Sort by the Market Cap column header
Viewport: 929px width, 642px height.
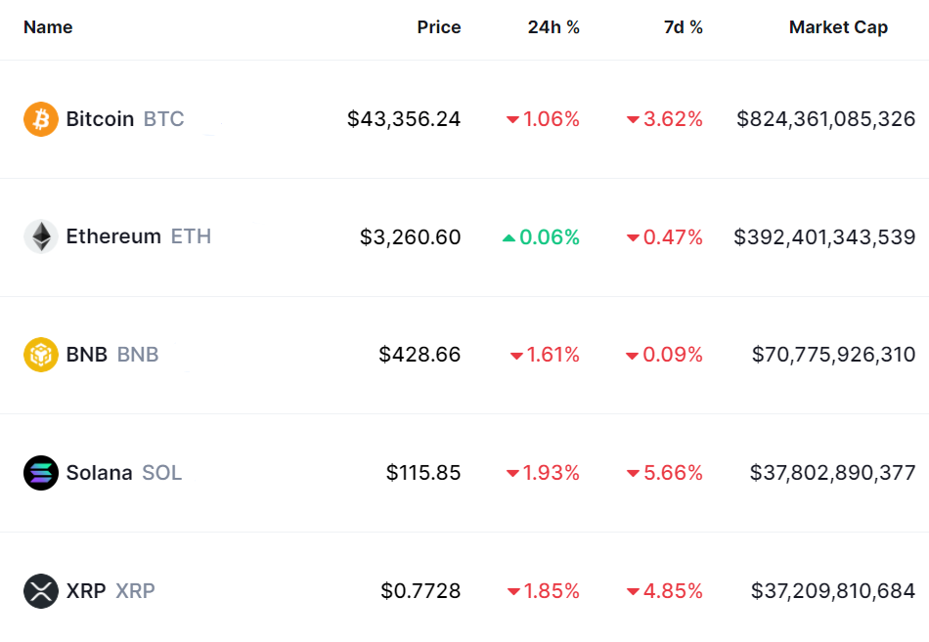click(838, 27)
